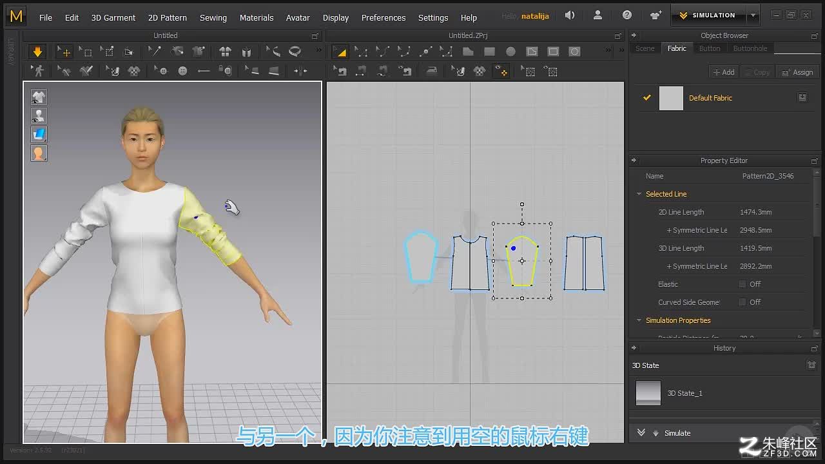Open the File menu

pyautogui.click(x=46, y=17)
